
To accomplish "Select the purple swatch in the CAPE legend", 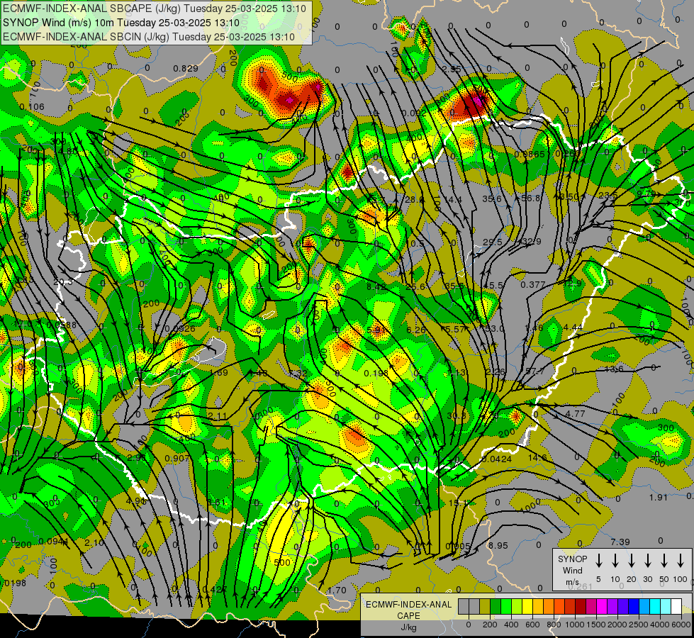I will (612, 607).
